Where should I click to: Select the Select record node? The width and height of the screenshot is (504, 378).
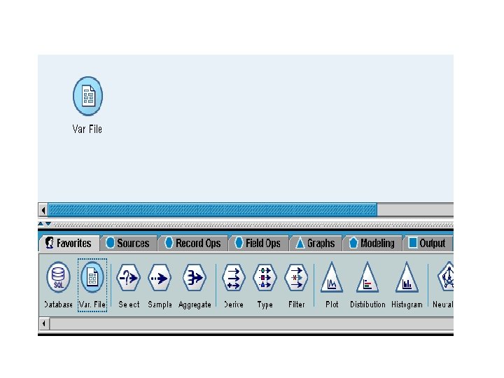click(128, 278)
